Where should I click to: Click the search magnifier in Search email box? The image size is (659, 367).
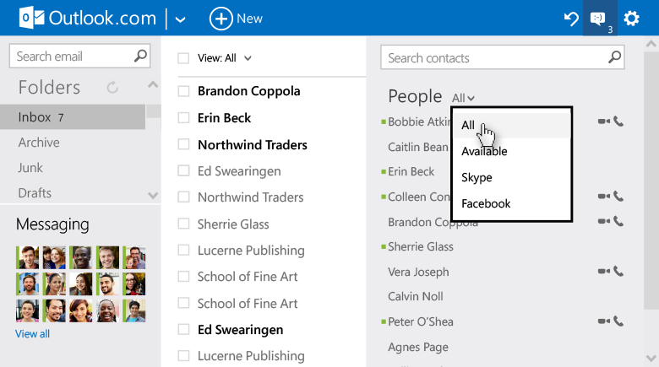tap(140, 57)
